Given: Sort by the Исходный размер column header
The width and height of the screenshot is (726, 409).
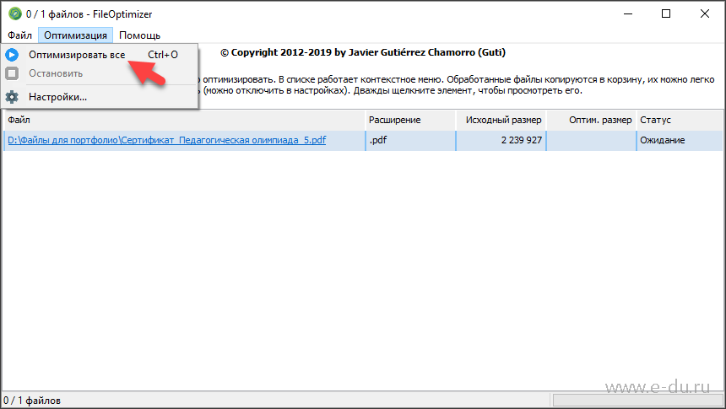Looking at the screenshot, I should click(x=501, y=120).
